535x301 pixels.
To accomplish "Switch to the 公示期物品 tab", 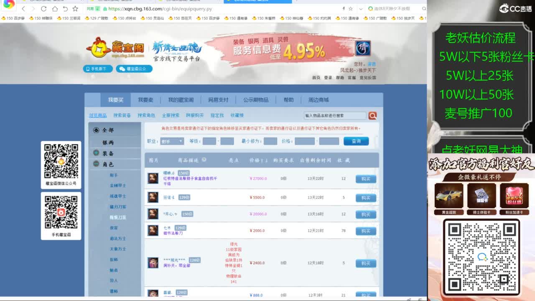I will 256,100.
